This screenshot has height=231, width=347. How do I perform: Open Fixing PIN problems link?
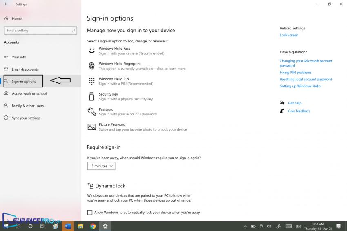coord(296,72)
